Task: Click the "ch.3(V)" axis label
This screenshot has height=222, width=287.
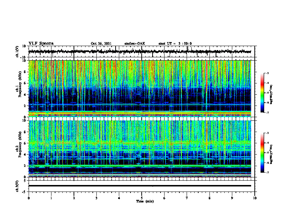Action: pos(17,186)
